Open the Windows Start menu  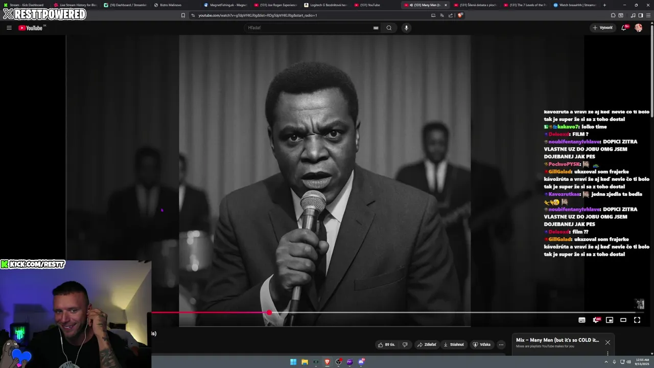[x=293, y=362]
